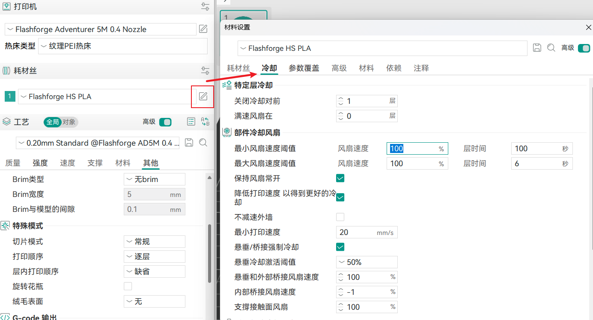Click the compare presets icon in process section
593x320 pixels.
pyautogui.click(x=205, y=122)
